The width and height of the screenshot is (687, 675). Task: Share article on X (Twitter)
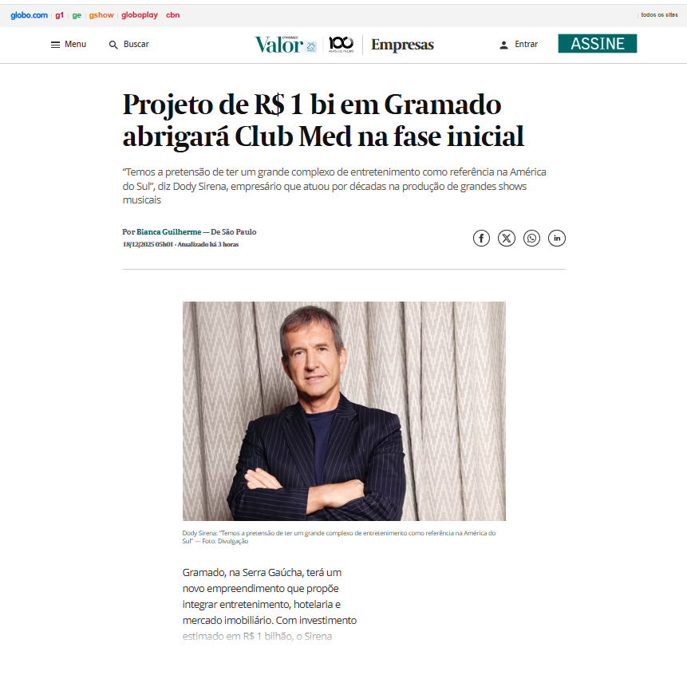click(507, 239)
